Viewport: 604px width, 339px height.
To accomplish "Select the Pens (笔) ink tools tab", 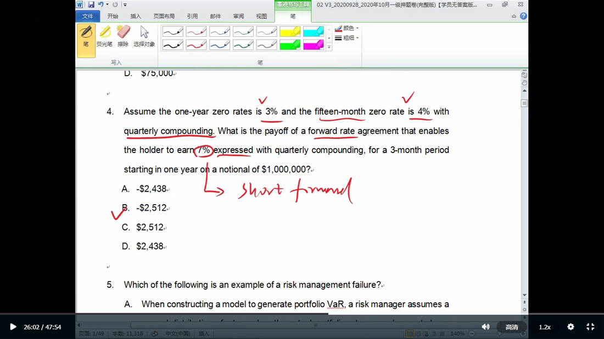I will pyautogui.click(x=293, y=16).
